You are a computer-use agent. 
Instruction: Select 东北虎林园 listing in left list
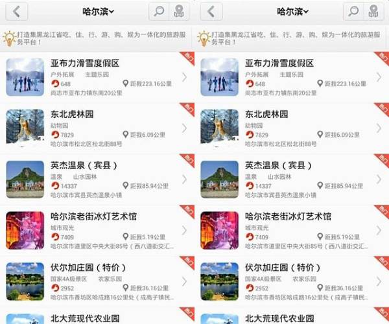click(x=97, y=128)
